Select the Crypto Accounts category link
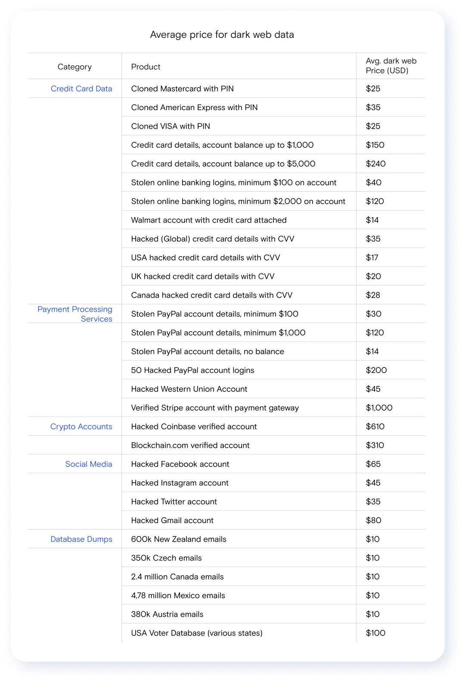465x682 pixels. 81,427
